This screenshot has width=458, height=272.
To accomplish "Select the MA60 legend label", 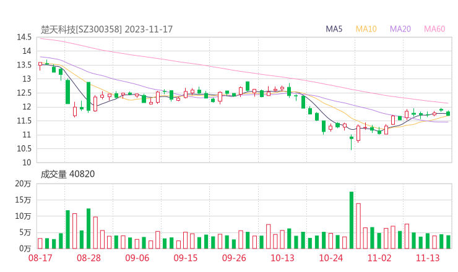I will pos(434,29).
